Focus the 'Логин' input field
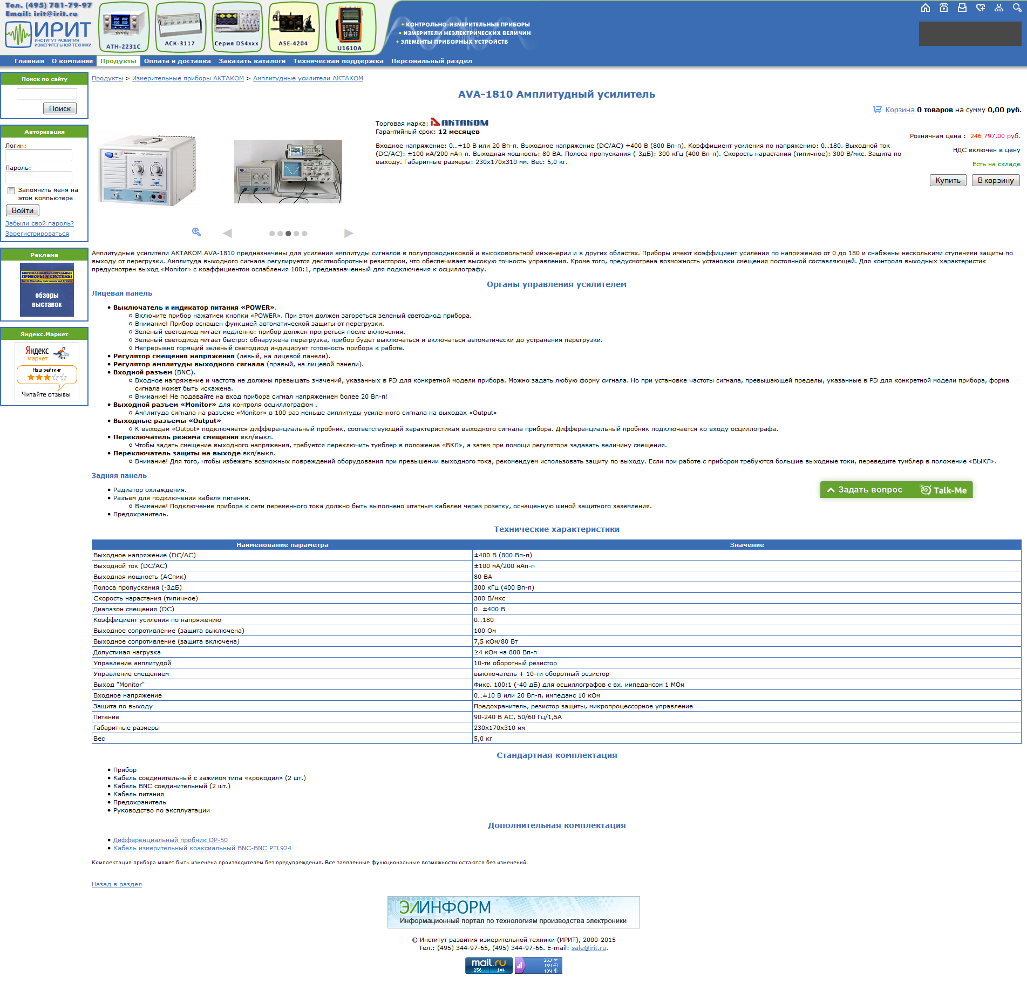 coord(39,155)
